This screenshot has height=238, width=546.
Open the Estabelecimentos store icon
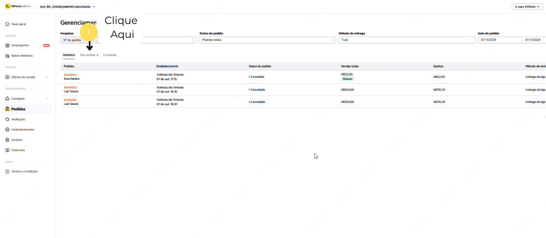pyautogui.click(x=7, y=130)
